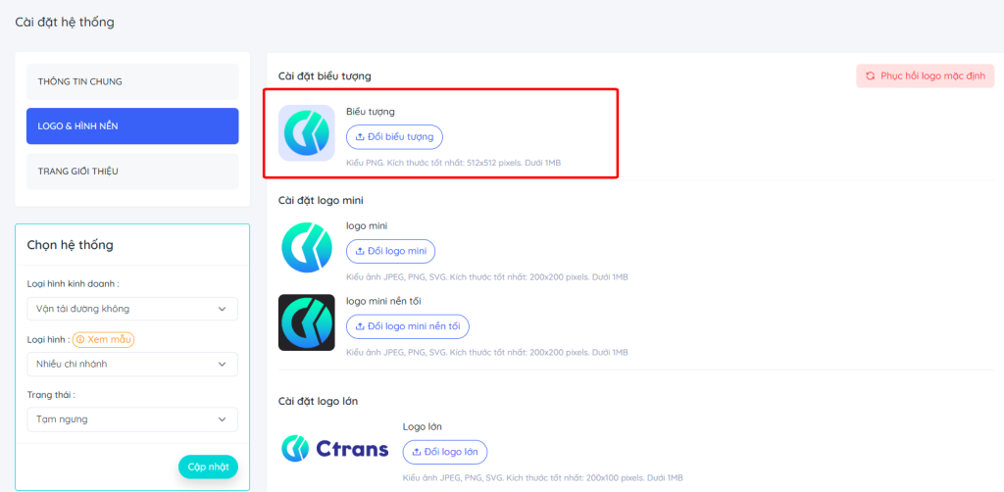Viewport: 1004px width, 492px height.
Task: Open the THÔNG TIN CHUNG tab
Action: [132, 81]
